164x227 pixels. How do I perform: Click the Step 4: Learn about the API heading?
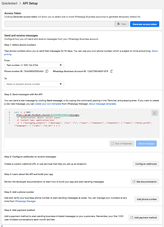tap(29, 174)
